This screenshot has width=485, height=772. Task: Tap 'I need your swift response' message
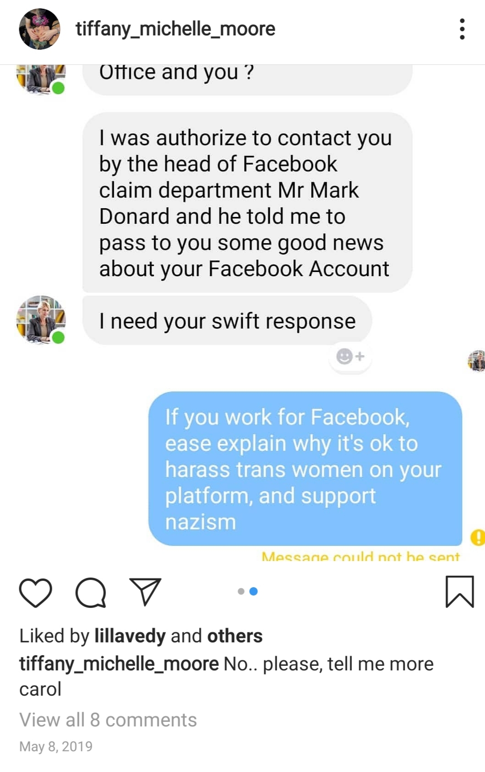point(227,321)
